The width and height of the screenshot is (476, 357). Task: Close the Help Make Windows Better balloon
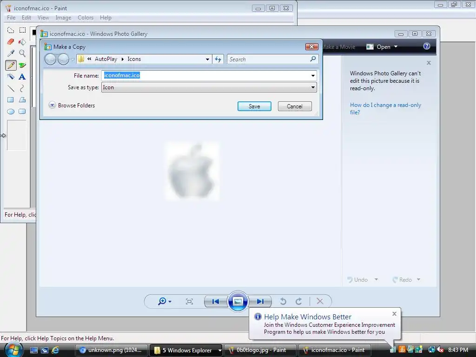(x=394, y=314)
